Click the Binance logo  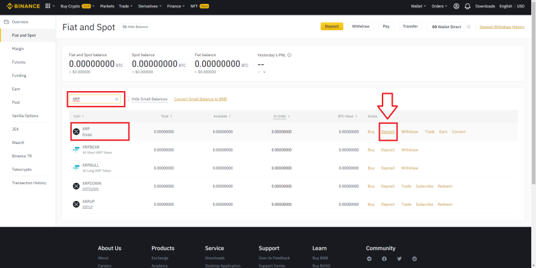tap(23, 6)
